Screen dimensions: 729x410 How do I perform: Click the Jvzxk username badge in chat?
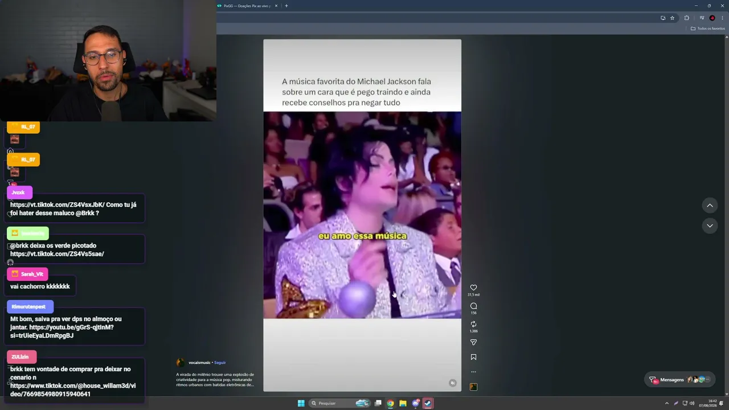(x=19, y=192)
